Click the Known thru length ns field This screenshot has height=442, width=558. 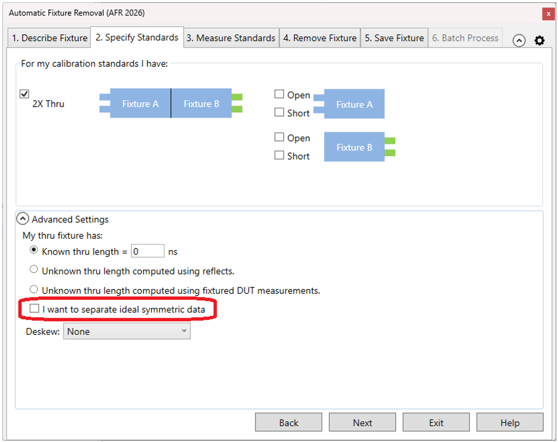148,251
